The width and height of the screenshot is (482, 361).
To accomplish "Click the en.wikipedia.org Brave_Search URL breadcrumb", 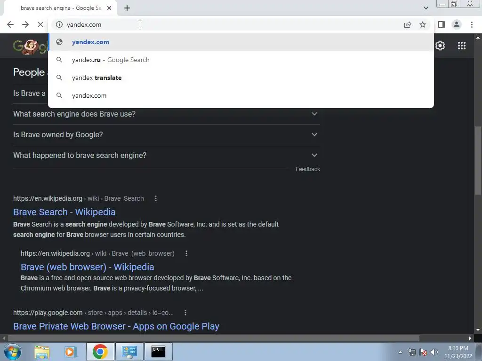I will (x=79, y=199).
